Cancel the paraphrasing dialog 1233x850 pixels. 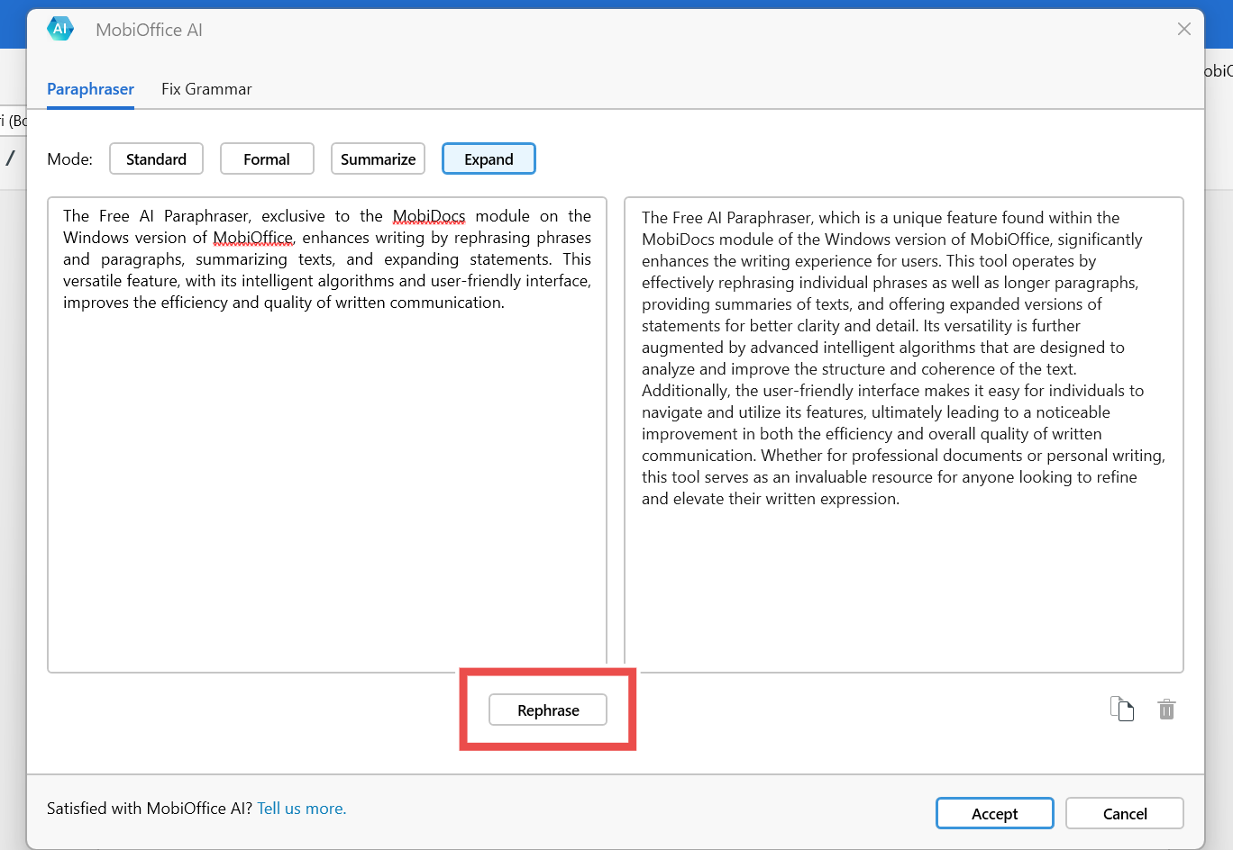point(1125,813)
